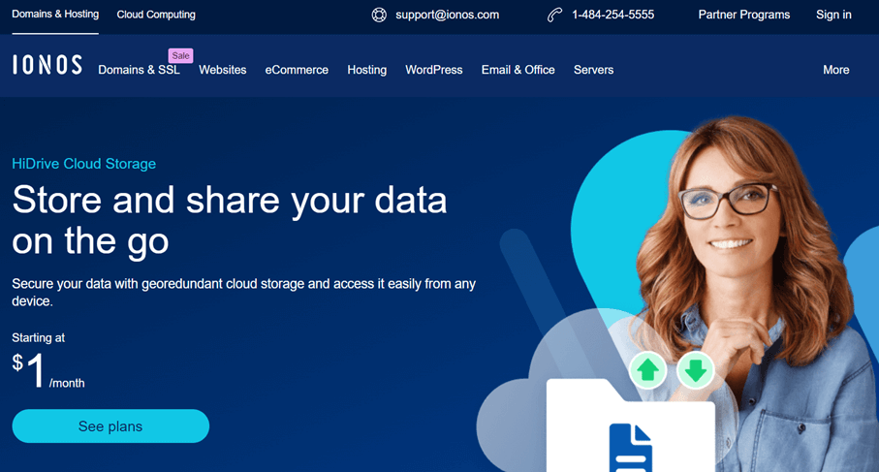
Task: Click the phone handset icon
Action: coord(554,16)
